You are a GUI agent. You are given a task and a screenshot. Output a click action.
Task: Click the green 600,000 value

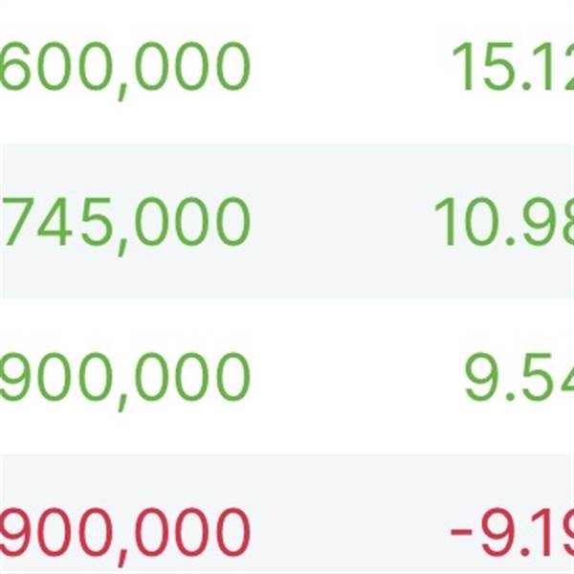(x=124, y=66)
